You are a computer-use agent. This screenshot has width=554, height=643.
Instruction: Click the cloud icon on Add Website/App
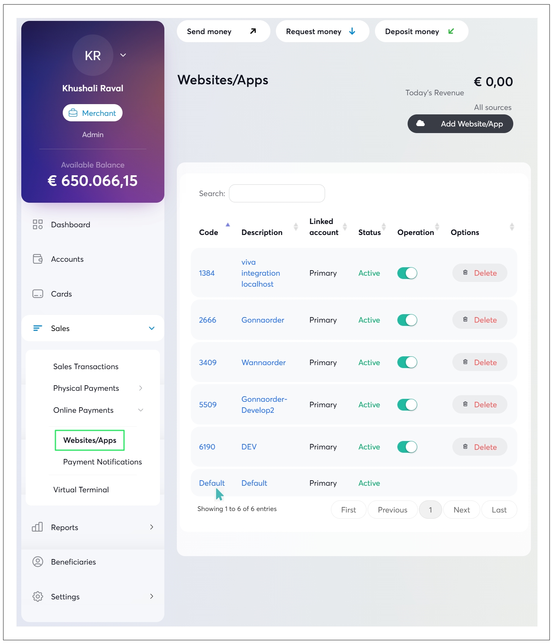(420, 124)
